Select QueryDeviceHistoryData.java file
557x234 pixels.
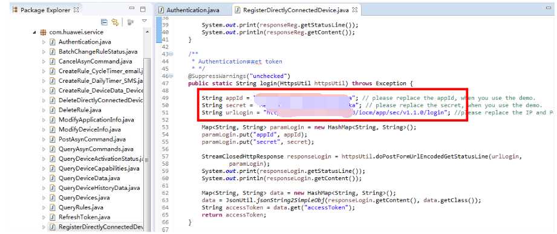click(x=99, y=188)
